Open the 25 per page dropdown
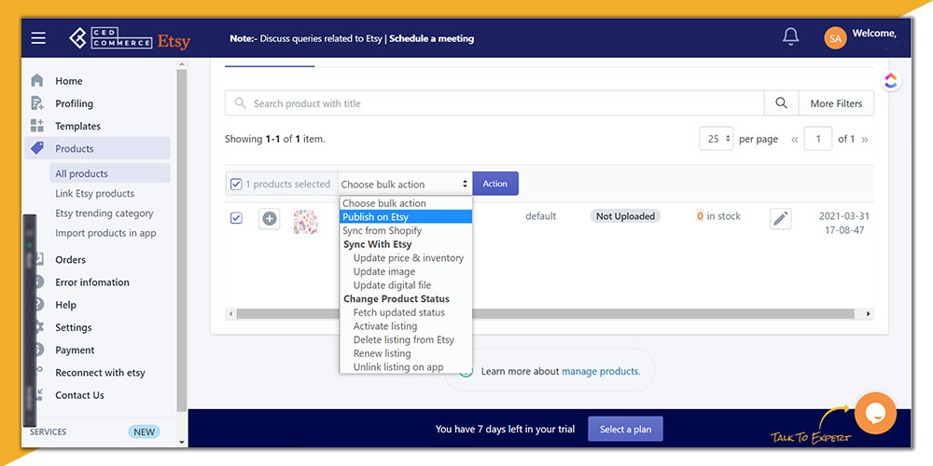933x466 pixels. (716, 139)
